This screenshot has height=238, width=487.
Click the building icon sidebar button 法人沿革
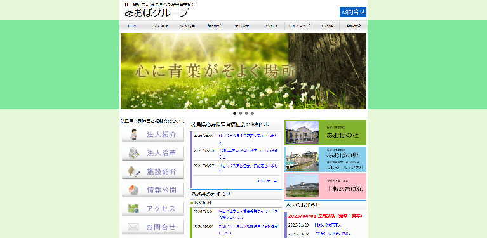[x=153, y=153]
